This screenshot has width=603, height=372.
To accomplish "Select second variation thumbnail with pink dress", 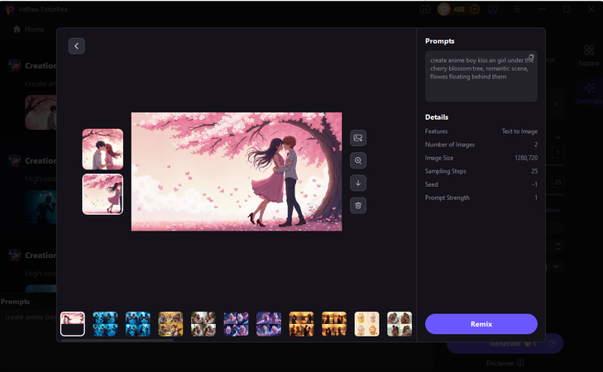I will [x=103, y=194].
